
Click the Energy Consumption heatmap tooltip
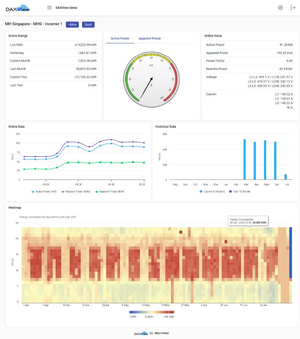click(x=248, y=221)
